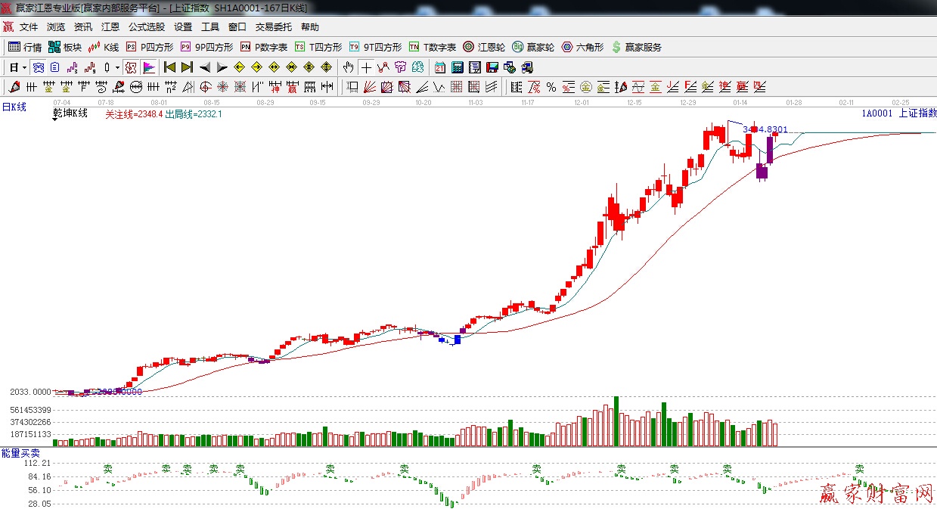Open the 公式选股 menu
This screenshot has height=512, width=937.
pos(146,27)
